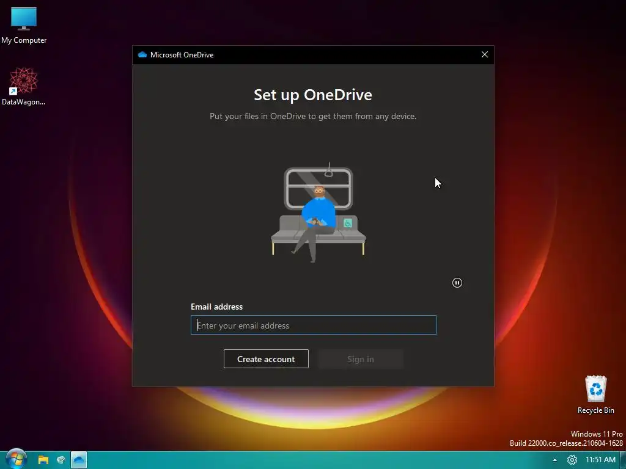Image resolution: width=626 pixels, height=469 pixels.
Task: Pause the OneDrive setup animation
Action: [457, 283]
